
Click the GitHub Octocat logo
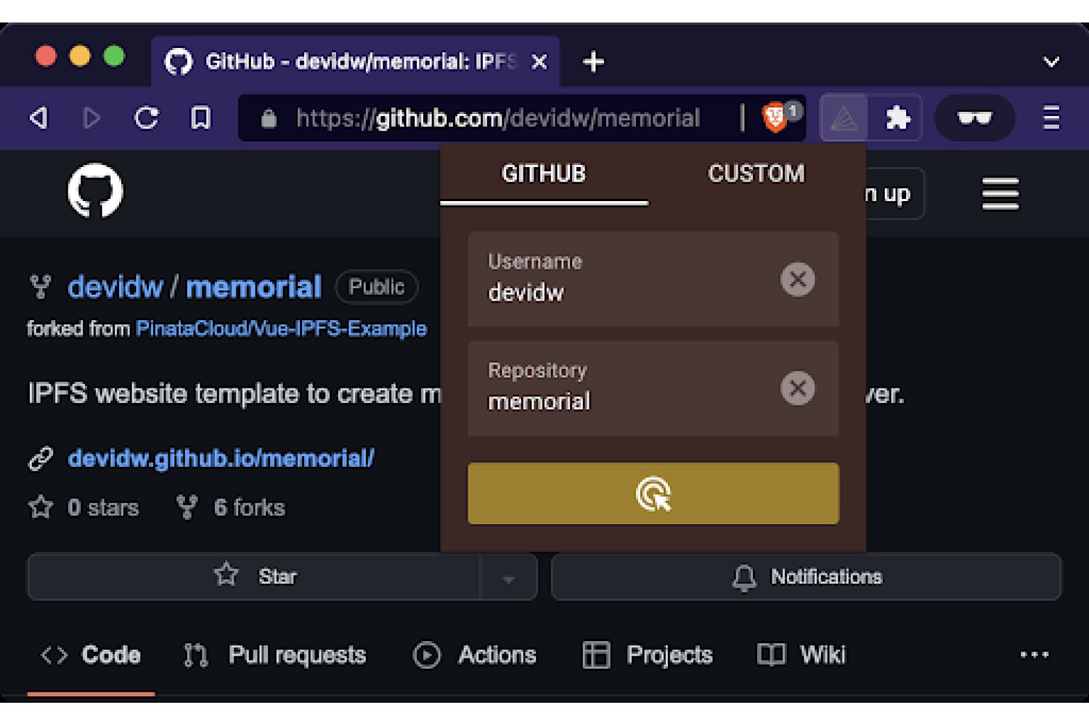(95, 191)
